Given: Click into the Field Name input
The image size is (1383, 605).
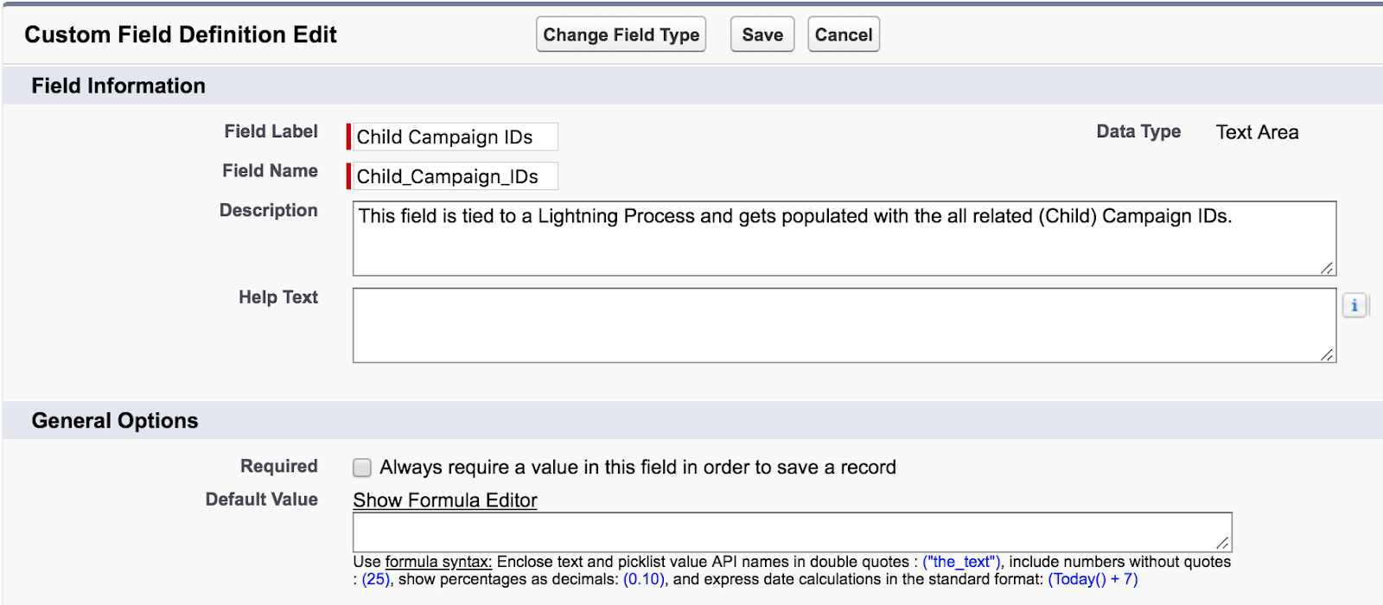Looking at the screenshot, I should pyautogui.click(x=455, y=176).
